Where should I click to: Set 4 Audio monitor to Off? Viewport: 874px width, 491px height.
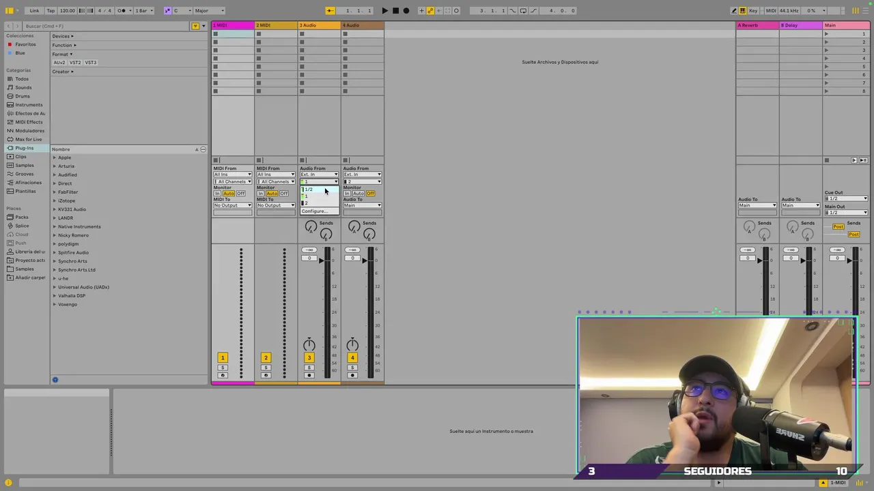(x=371, y=194)
